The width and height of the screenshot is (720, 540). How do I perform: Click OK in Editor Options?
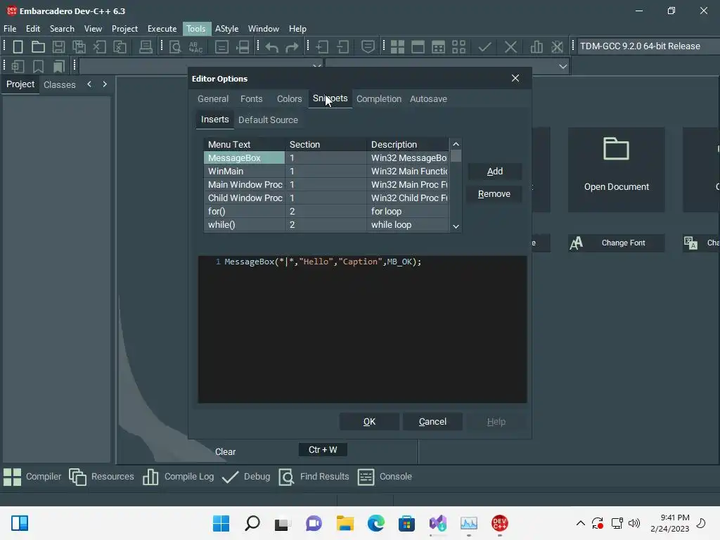(x=369, y=422)
